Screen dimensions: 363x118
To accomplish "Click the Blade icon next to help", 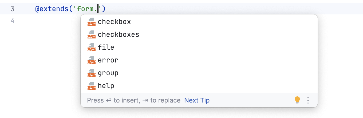I will (91, 86).
